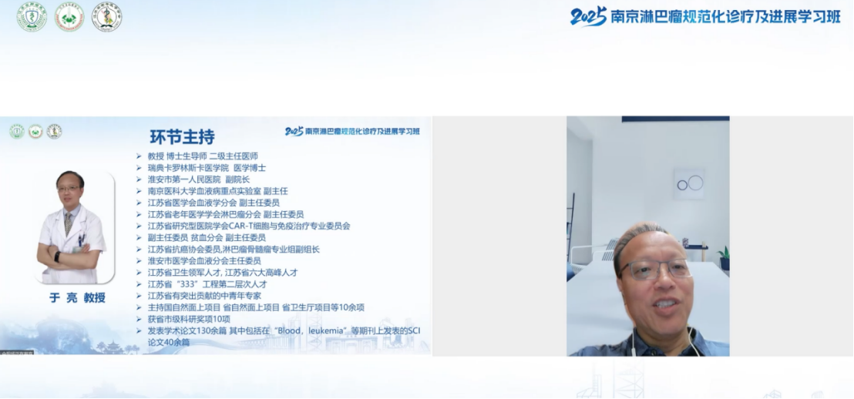Click the line 江苏省有突出贡献的中青年专家
Screen dimensions: 854x399
click(x=204, y=296)
